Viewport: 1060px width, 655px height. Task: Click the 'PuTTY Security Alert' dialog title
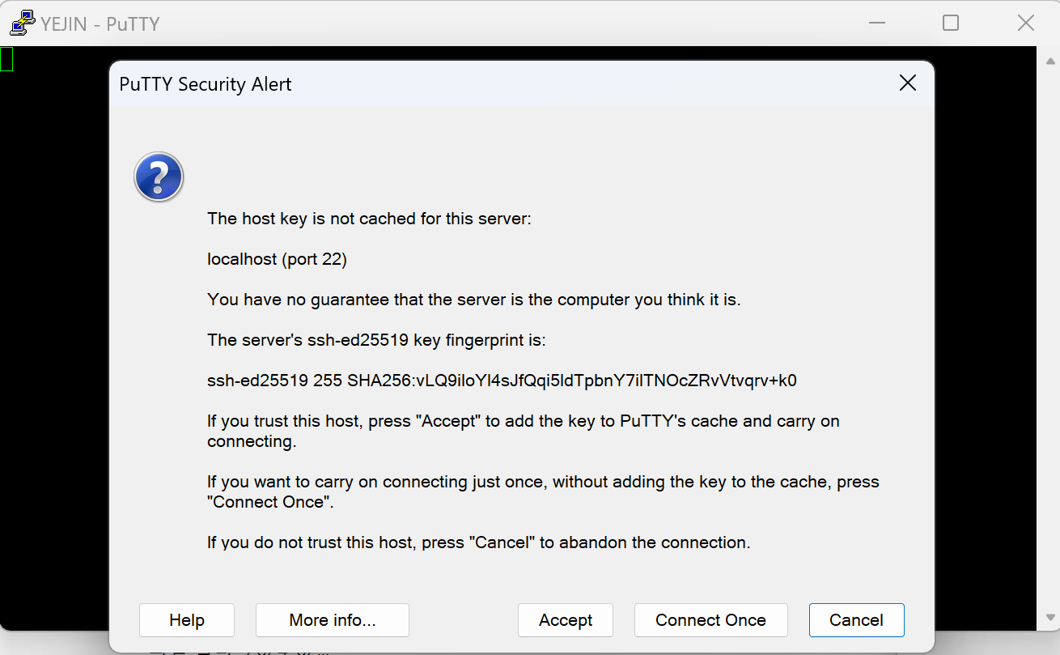(x=206, y=84)
